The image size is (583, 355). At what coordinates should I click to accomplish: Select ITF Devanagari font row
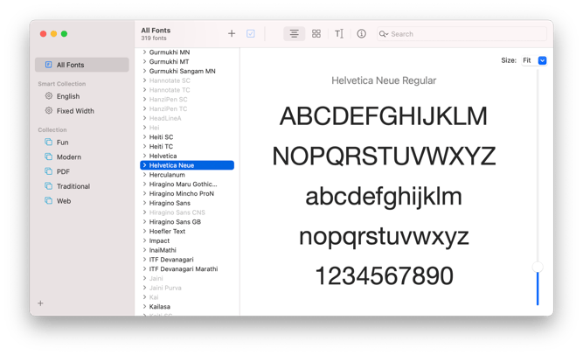click(187, 260)
